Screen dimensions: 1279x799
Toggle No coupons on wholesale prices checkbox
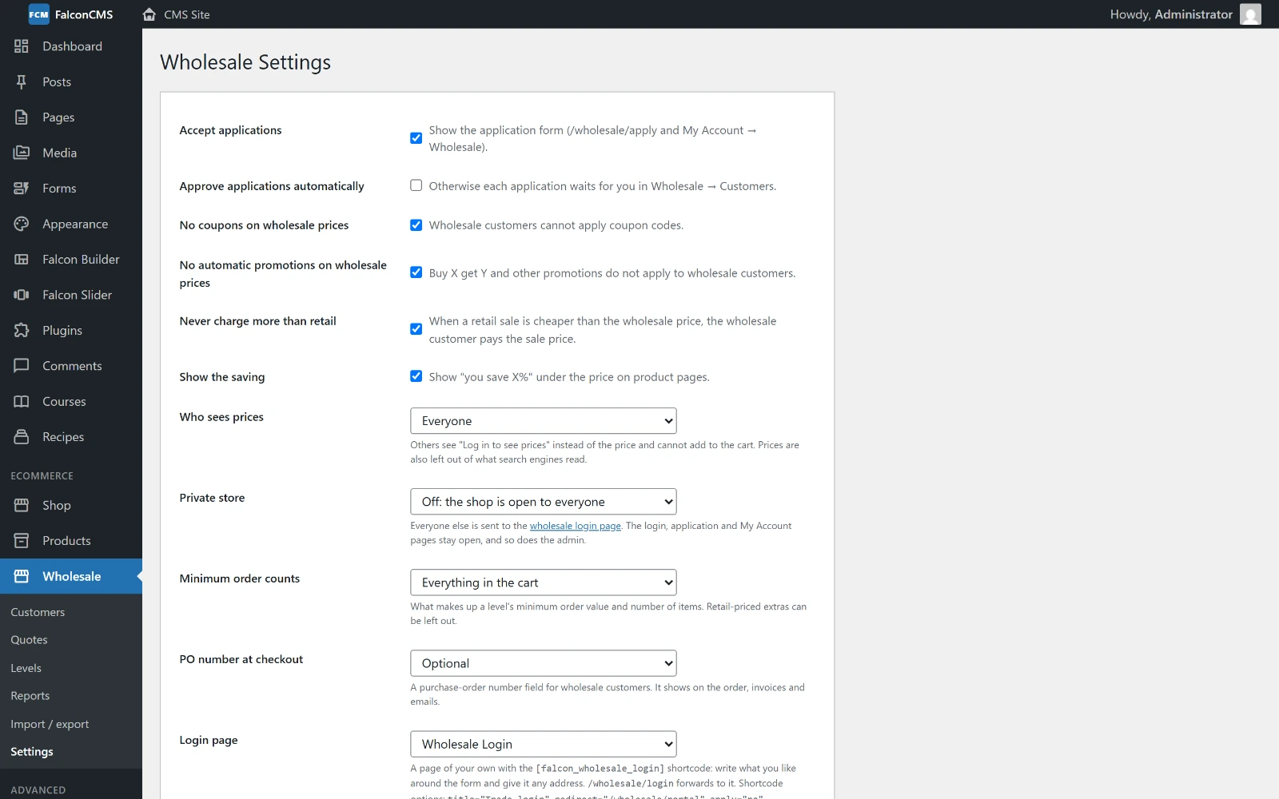[x=416, y=225]
